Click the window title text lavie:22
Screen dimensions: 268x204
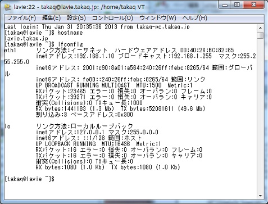[x=24, y=7]
